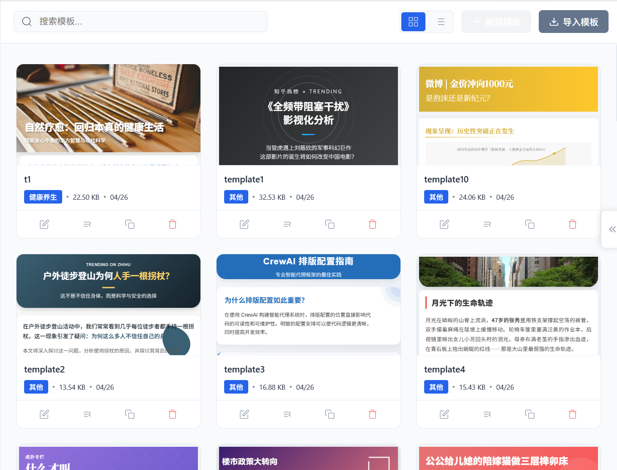
Task: Select the template10 title text
Action: click(x=446, y=179)
